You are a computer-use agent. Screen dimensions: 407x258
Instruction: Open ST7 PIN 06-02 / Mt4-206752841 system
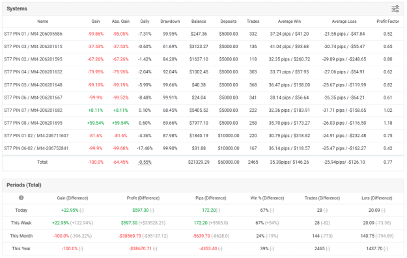tap(36, 148)
